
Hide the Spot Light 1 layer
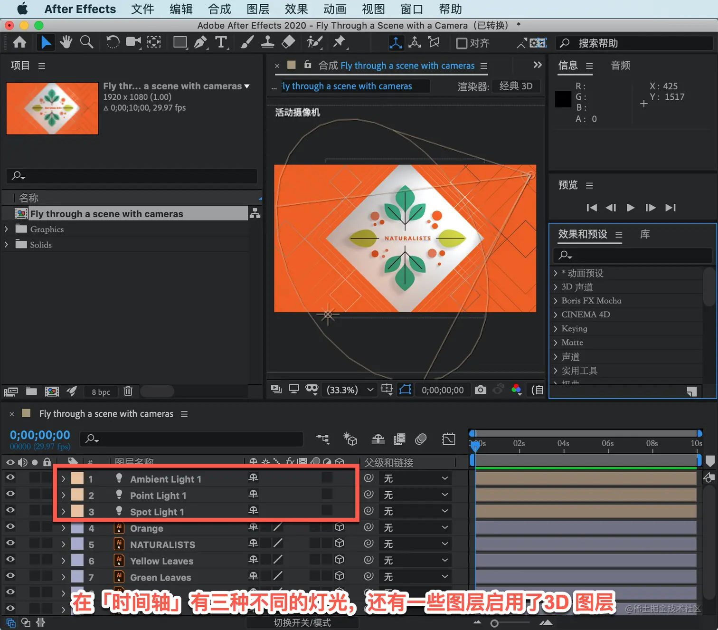[10, 510]
